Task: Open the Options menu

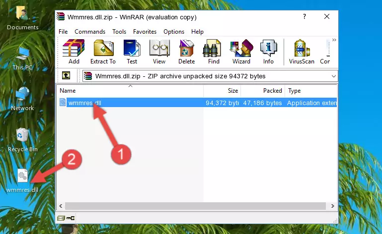Action: tap(174, 32)
